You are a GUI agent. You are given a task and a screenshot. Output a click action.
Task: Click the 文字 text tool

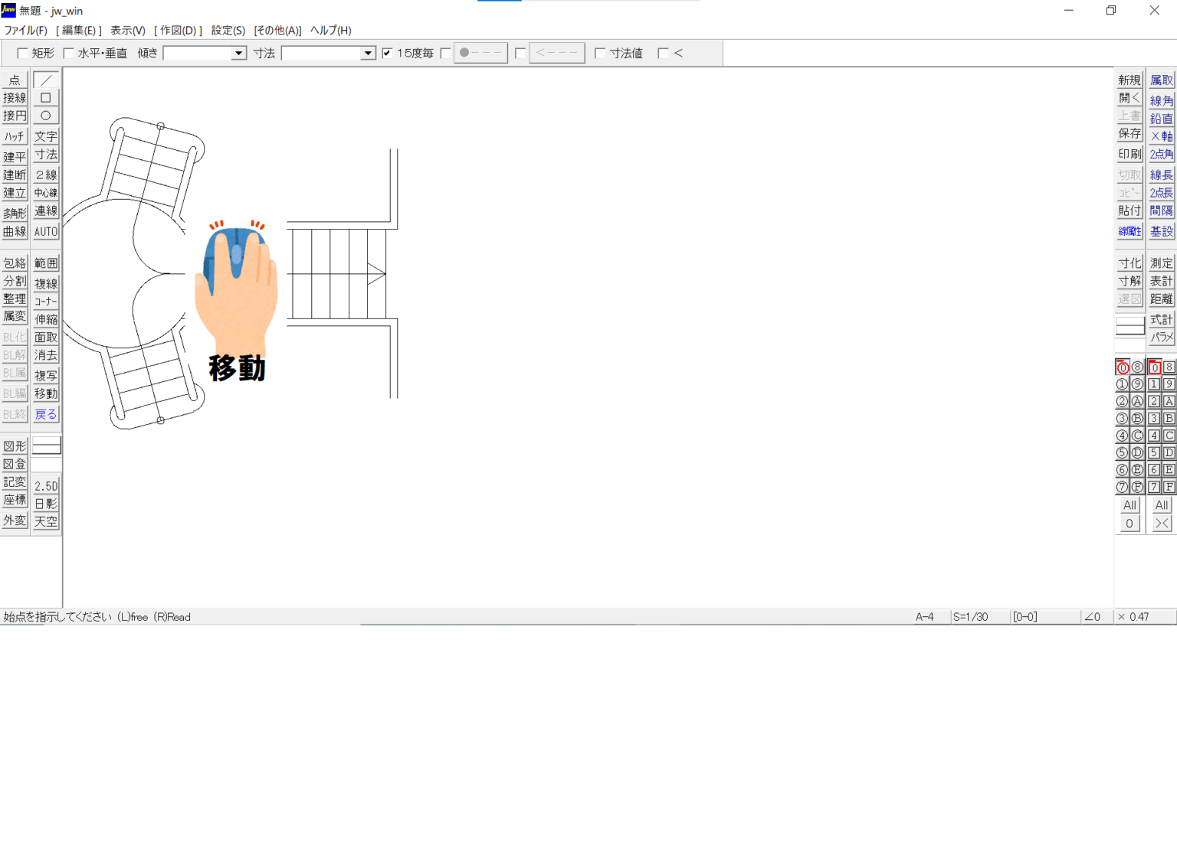click(x=46, y=136)
